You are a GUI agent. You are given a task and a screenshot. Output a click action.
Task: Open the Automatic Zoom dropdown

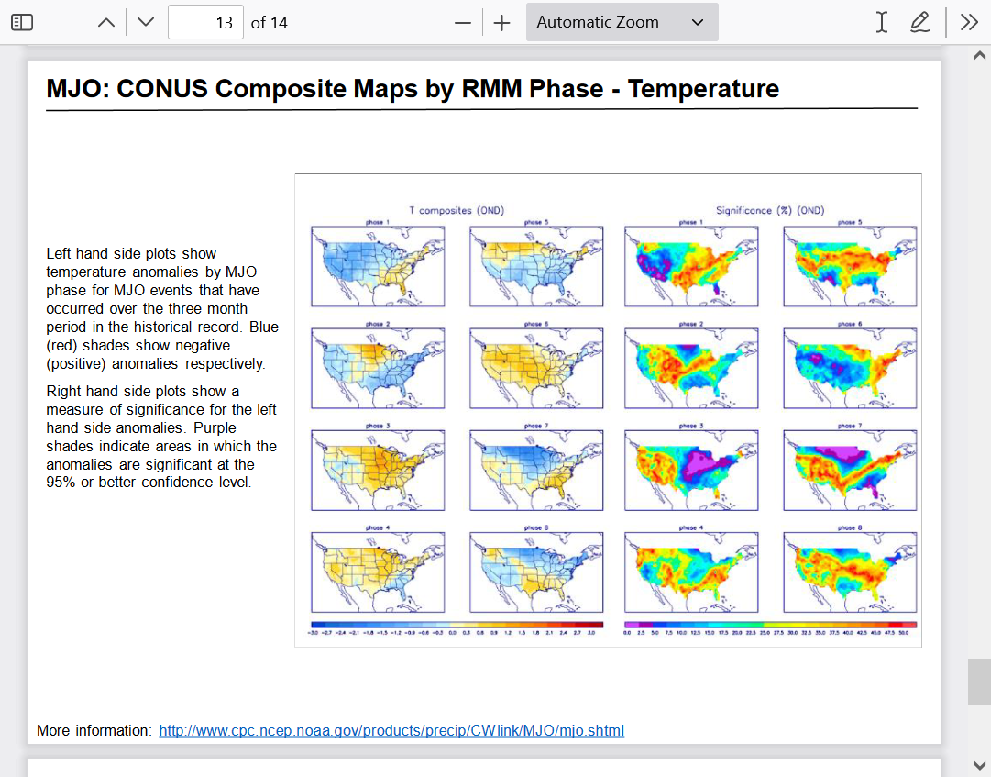coord(622,22)
